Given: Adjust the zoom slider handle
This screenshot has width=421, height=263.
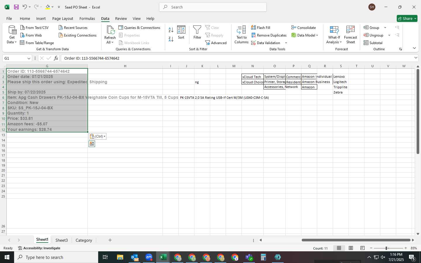Looking at the screenshot, I should click(x=387, y=248).
